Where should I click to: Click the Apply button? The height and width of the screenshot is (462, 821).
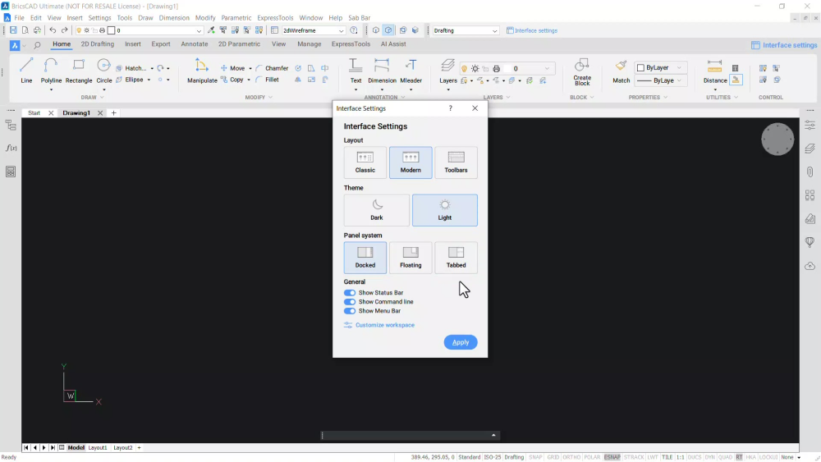[461, 342]
